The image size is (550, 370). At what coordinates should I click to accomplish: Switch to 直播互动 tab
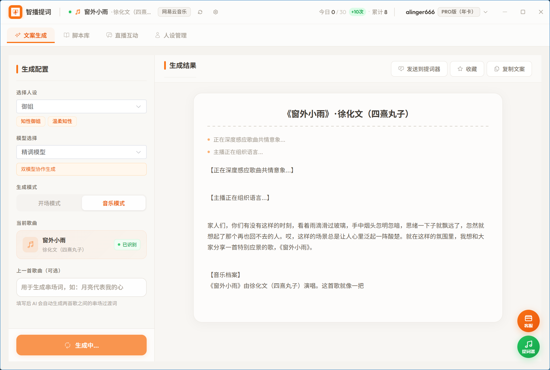coord(122,35)
